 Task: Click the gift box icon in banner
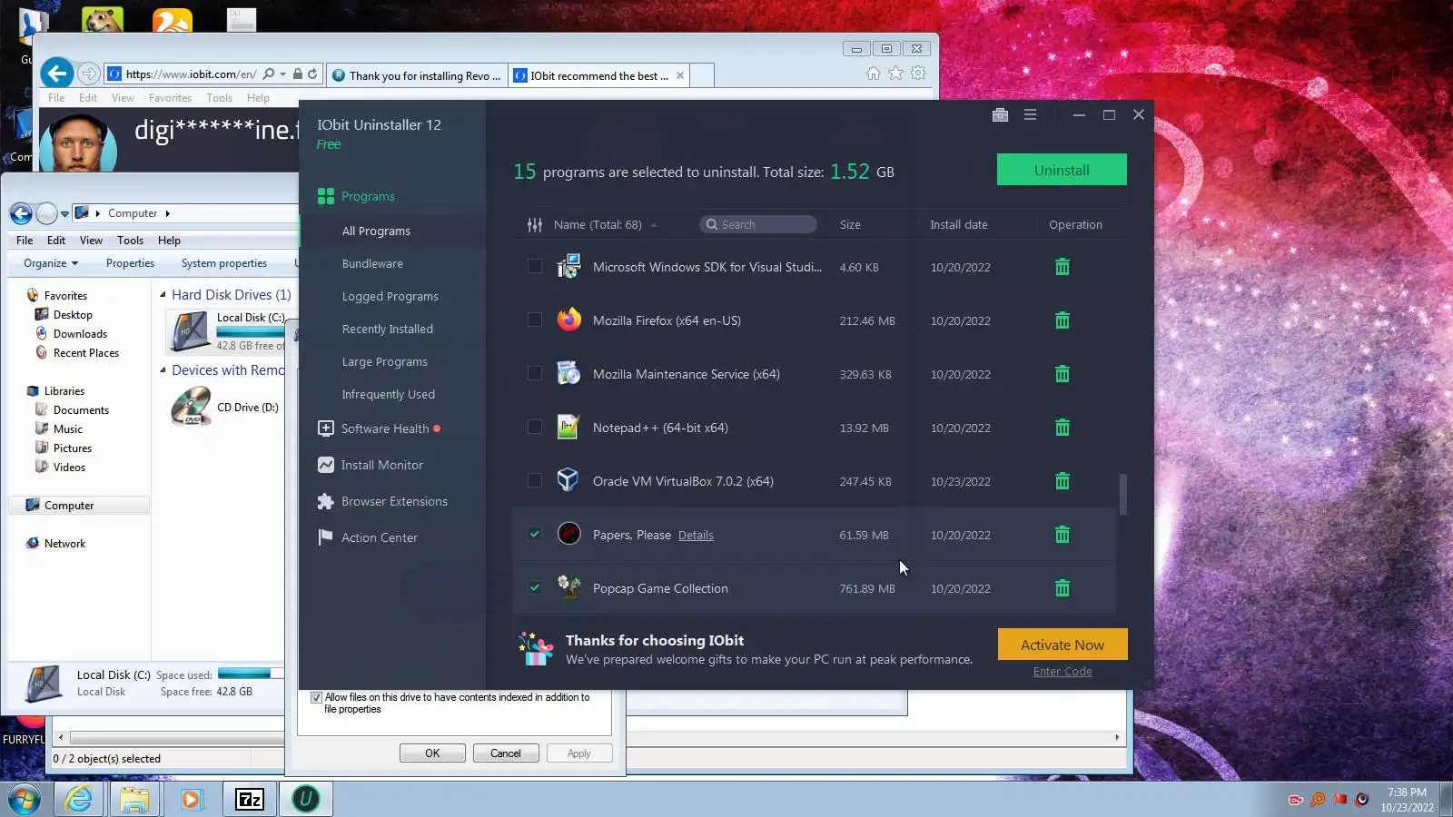click(536, 649)
